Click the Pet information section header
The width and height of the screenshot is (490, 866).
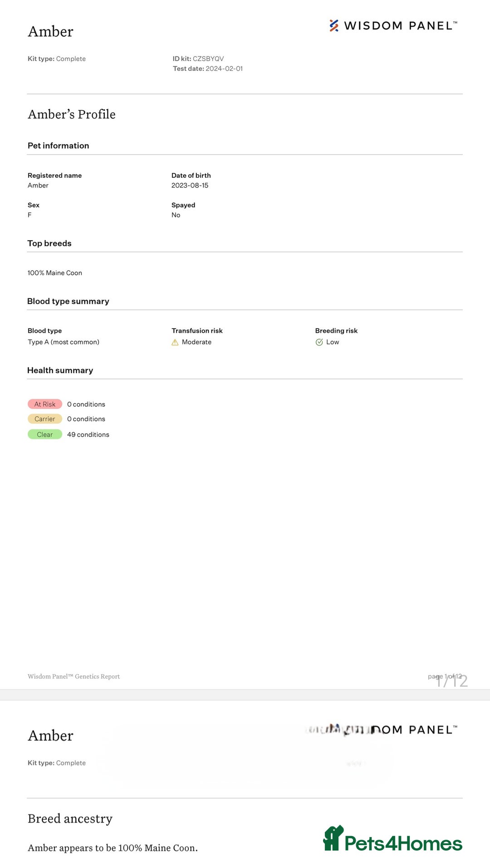coord(59,146)
